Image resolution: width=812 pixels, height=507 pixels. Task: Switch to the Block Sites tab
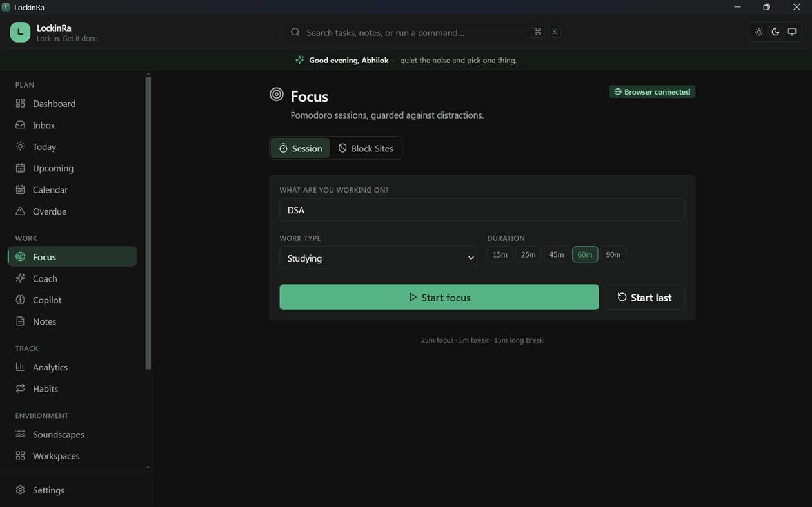pyautogui.click(x=366, y=148)
